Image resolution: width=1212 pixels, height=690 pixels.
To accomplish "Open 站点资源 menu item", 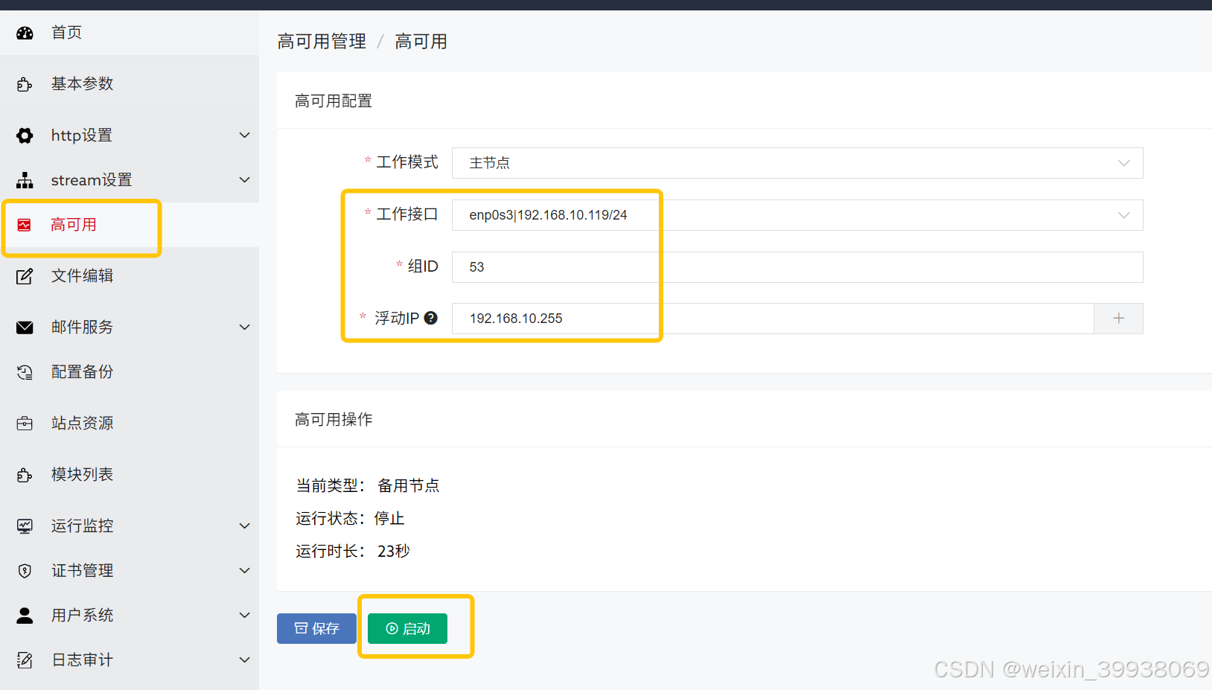I will (130, 424).
